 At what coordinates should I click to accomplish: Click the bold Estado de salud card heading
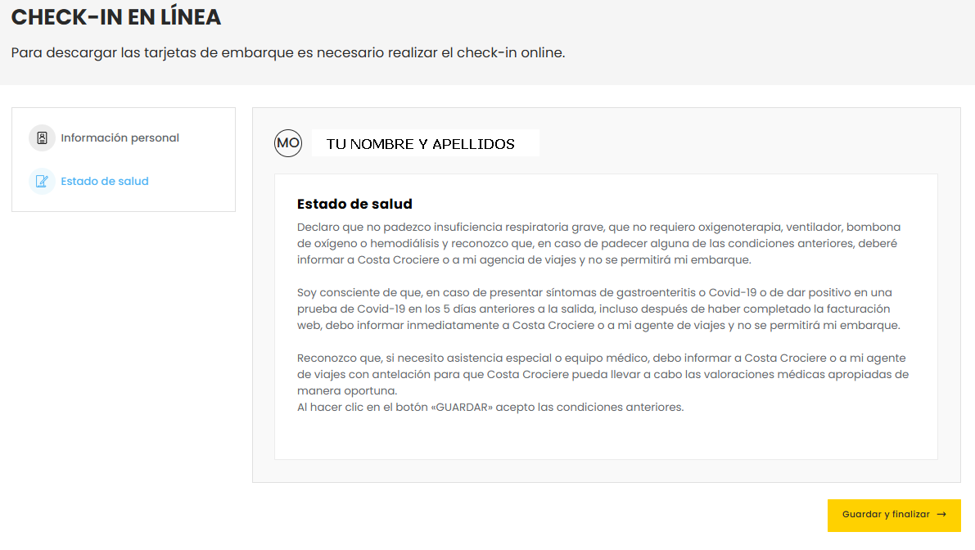point(354,204)
